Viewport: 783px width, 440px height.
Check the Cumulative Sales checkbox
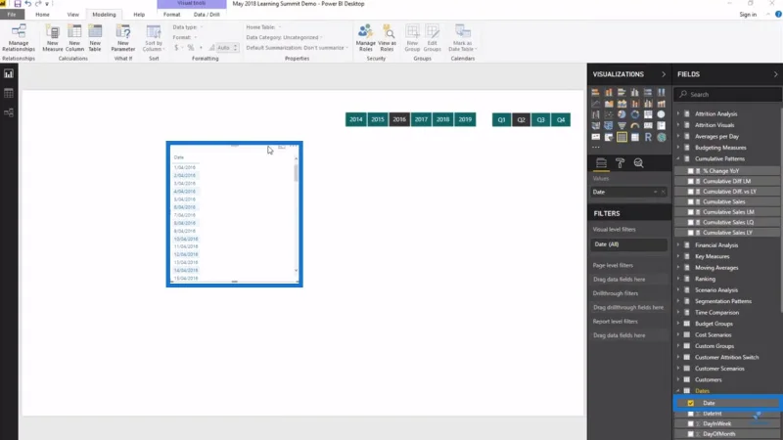coord(691,201)
